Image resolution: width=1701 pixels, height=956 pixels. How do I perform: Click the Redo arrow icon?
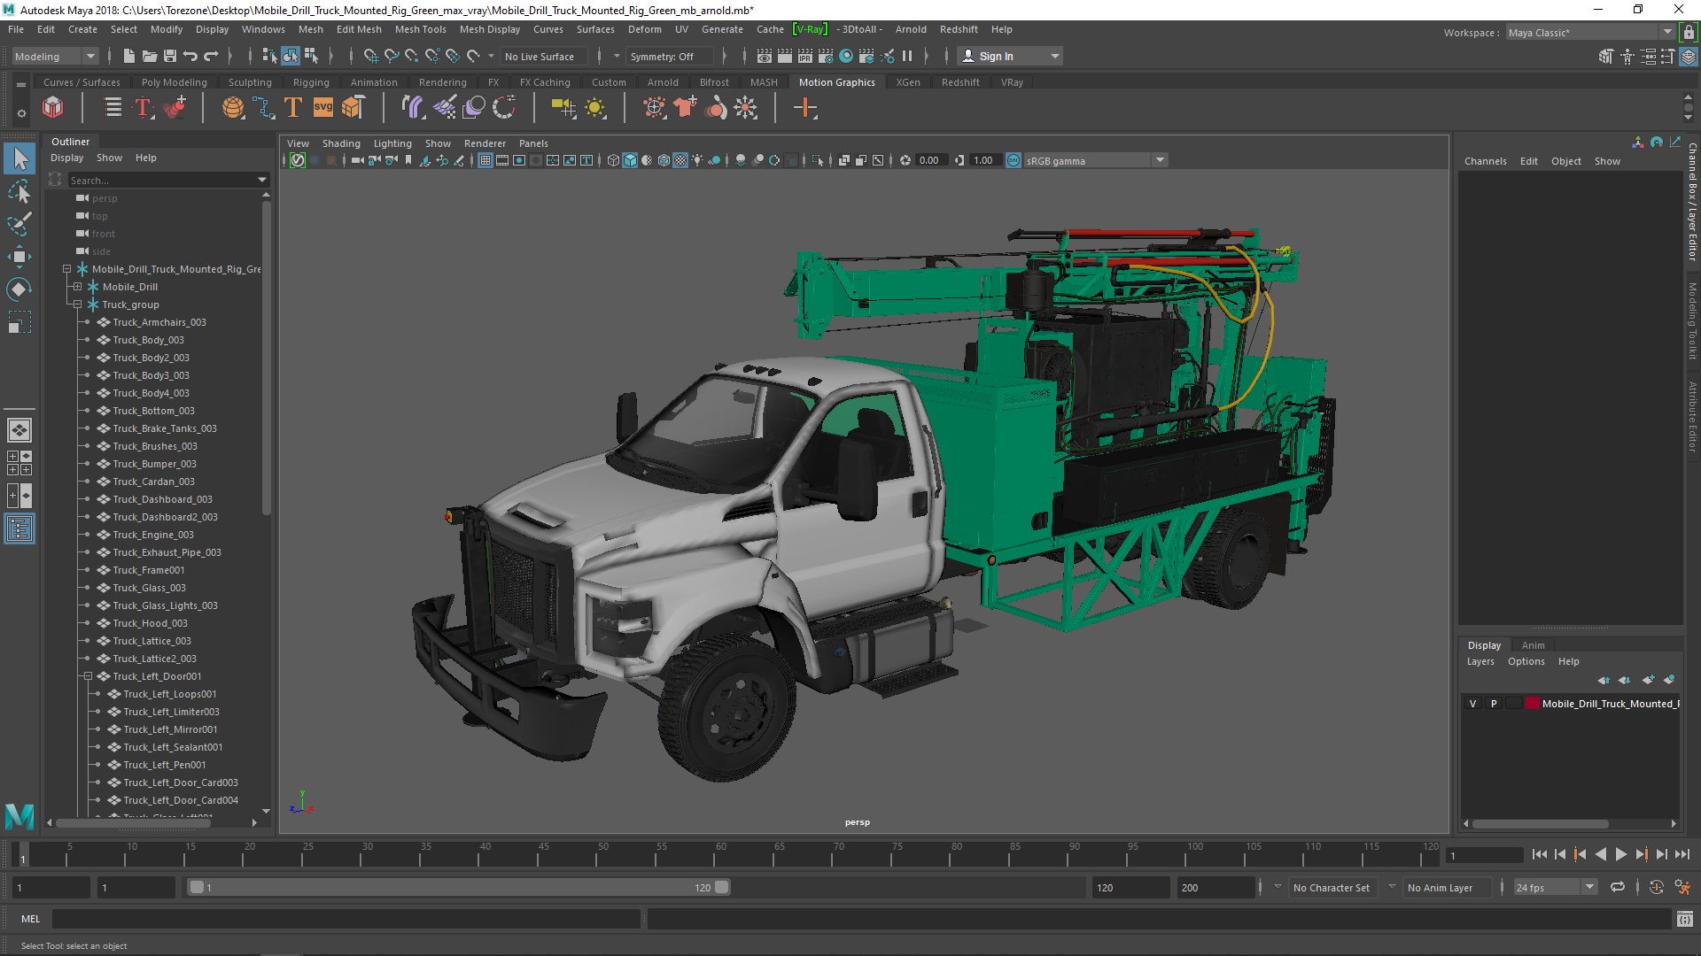point(211,56)
